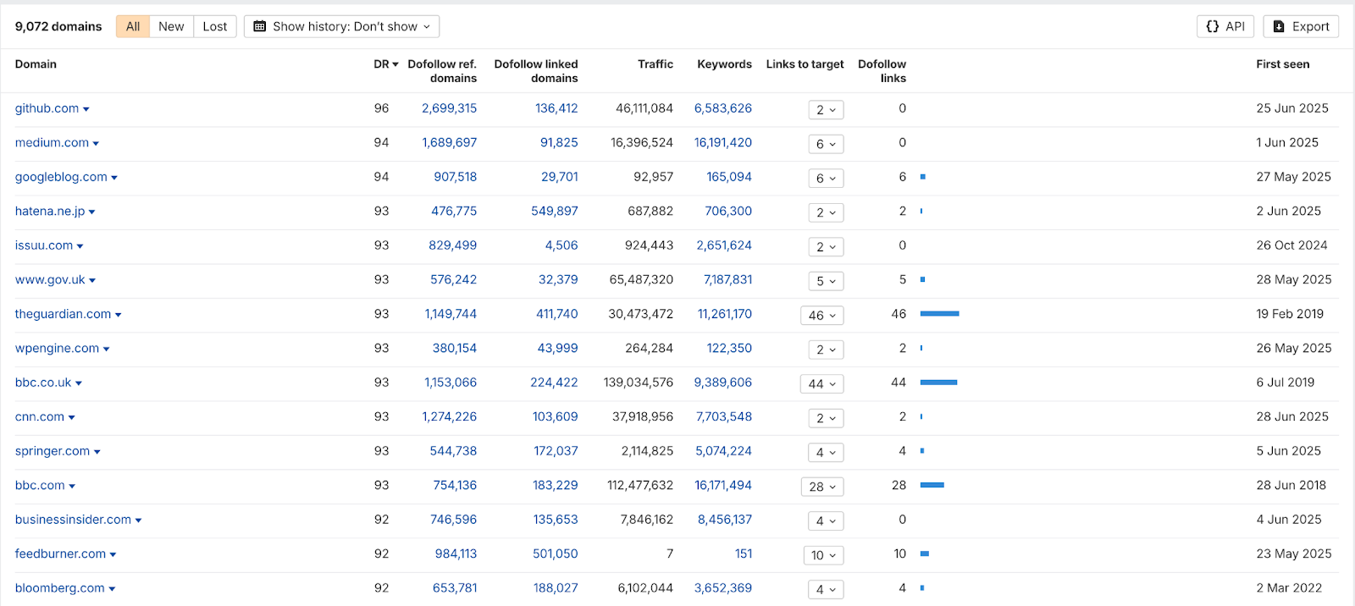Click hatena.ne.jp dofollow linked domains 549,897
Screen dimensions: 1355x606
[x=555, y=212]
